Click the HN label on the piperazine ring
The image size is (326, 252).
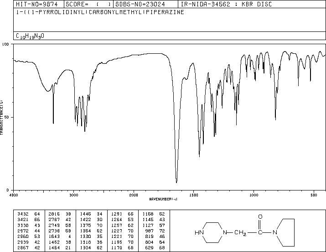pyautogui.click(x=199, y=232)
